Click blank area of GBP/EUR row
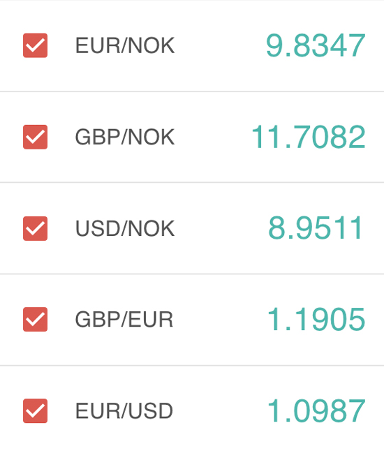The height and width of the screenshot is (453, 384). pyautogui.click(x=220, y=320)
